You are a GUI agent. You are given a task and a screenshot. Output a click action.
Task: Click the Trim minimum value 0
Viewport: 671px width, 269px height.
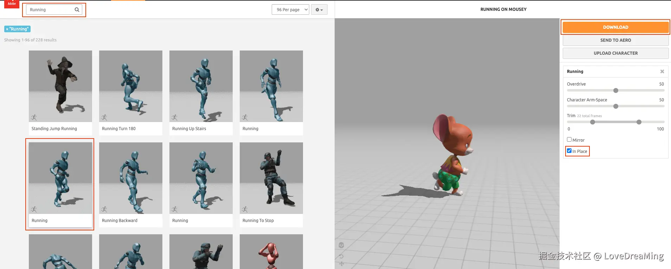(x=569, y=129)
